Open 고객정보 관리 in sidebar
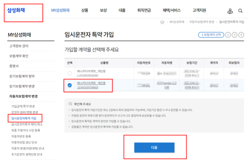The height and width of the screenshot is (164, 248). pos(19,46)
